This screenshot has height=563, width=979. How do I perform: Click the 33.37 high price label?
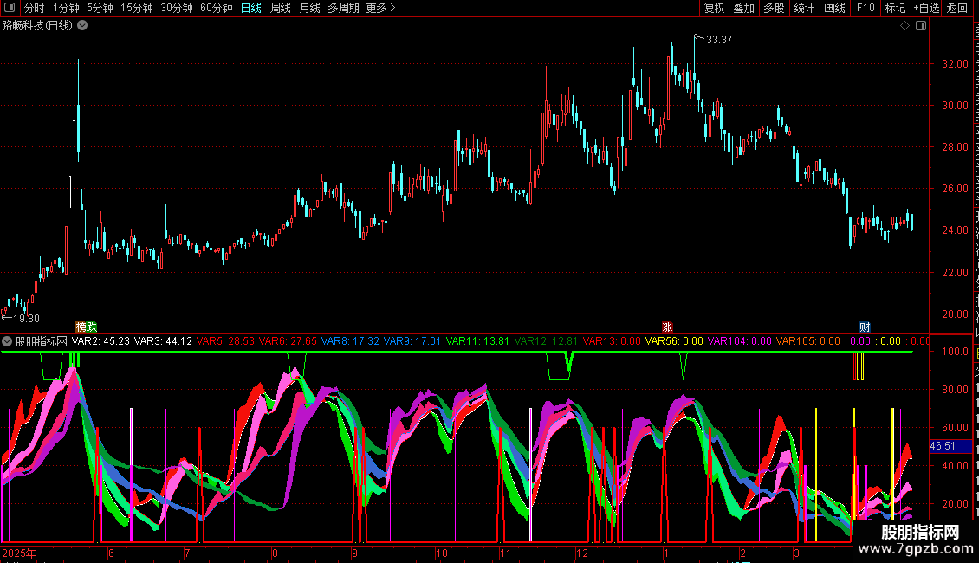point(719,39)
